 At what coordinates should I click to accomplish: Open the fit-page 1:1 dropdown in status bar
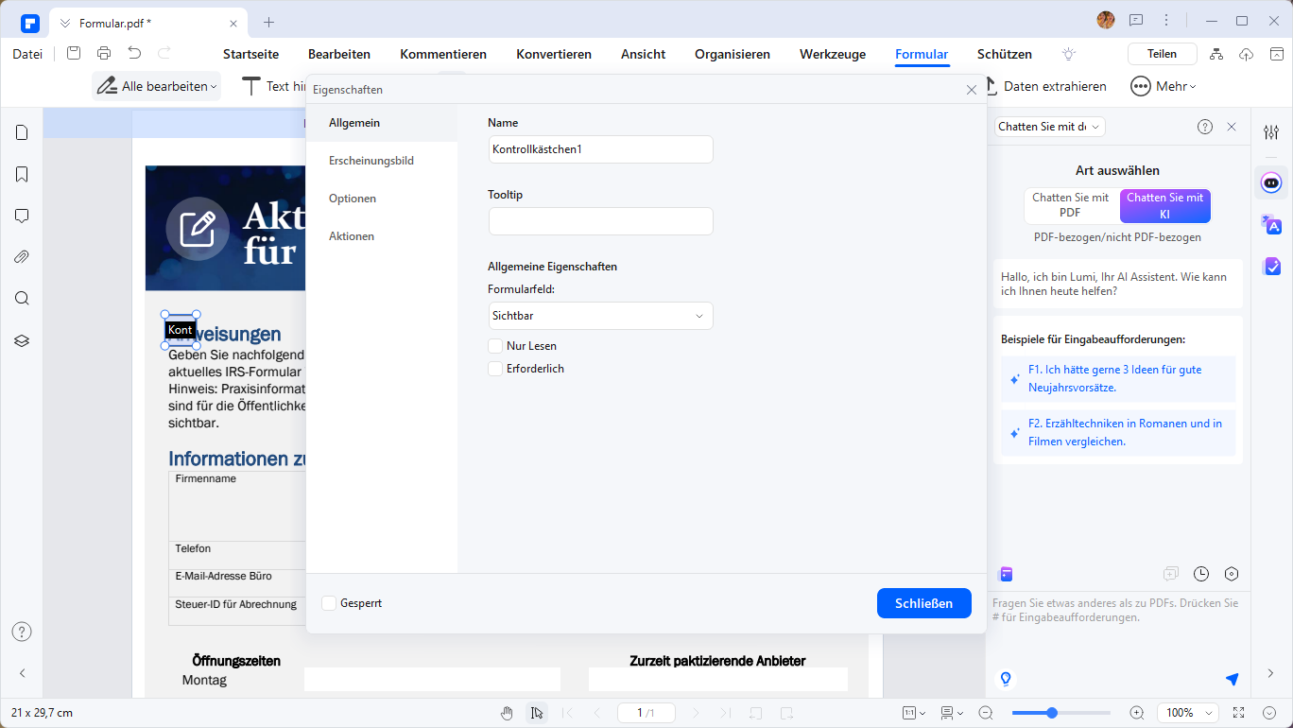[x=914, y=713]
